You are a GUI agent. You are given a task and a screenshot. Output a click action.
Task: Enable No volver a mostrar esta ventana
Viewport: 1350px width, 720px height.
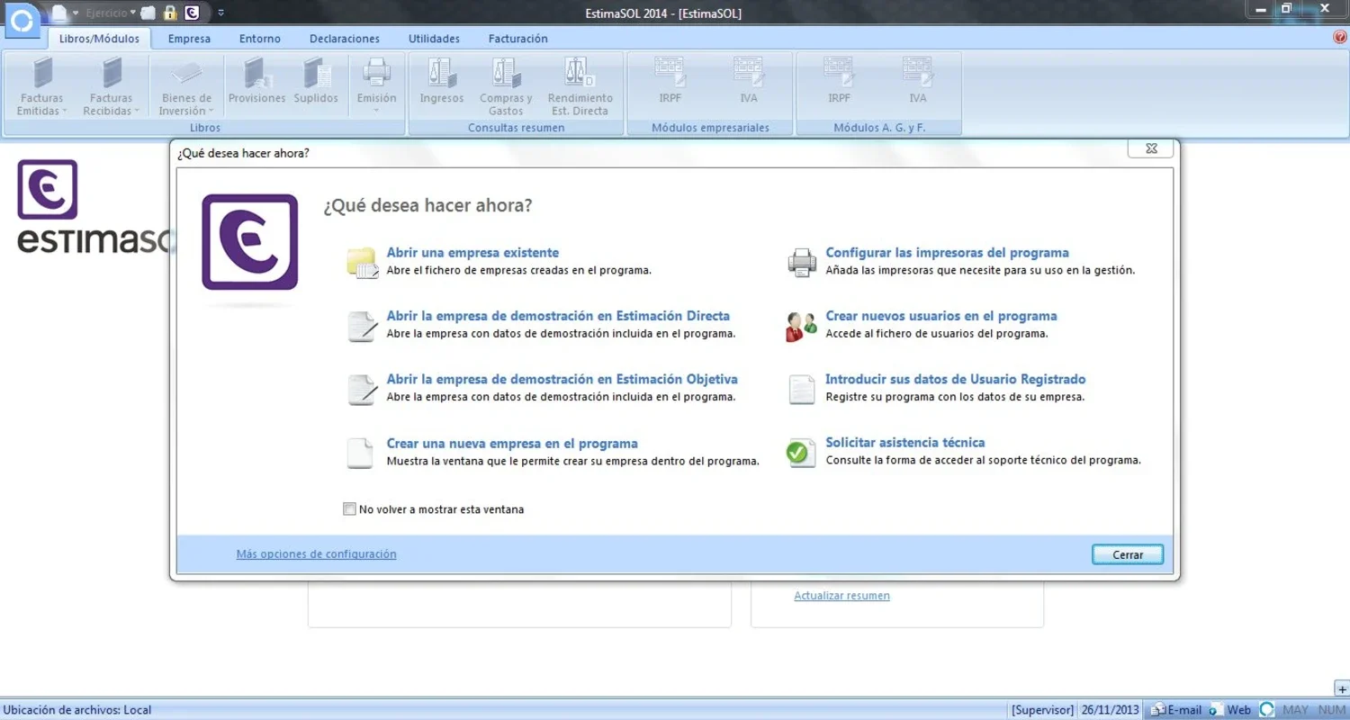click(349, 509)
